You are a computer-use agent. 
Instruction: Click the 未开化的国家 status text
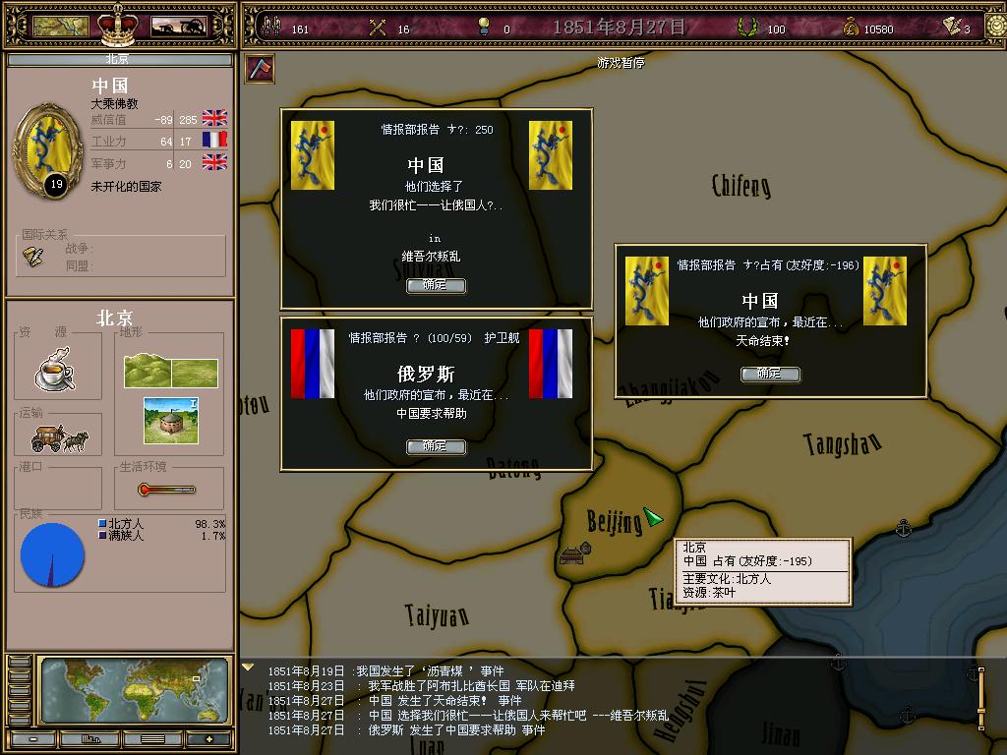(126, 186)
